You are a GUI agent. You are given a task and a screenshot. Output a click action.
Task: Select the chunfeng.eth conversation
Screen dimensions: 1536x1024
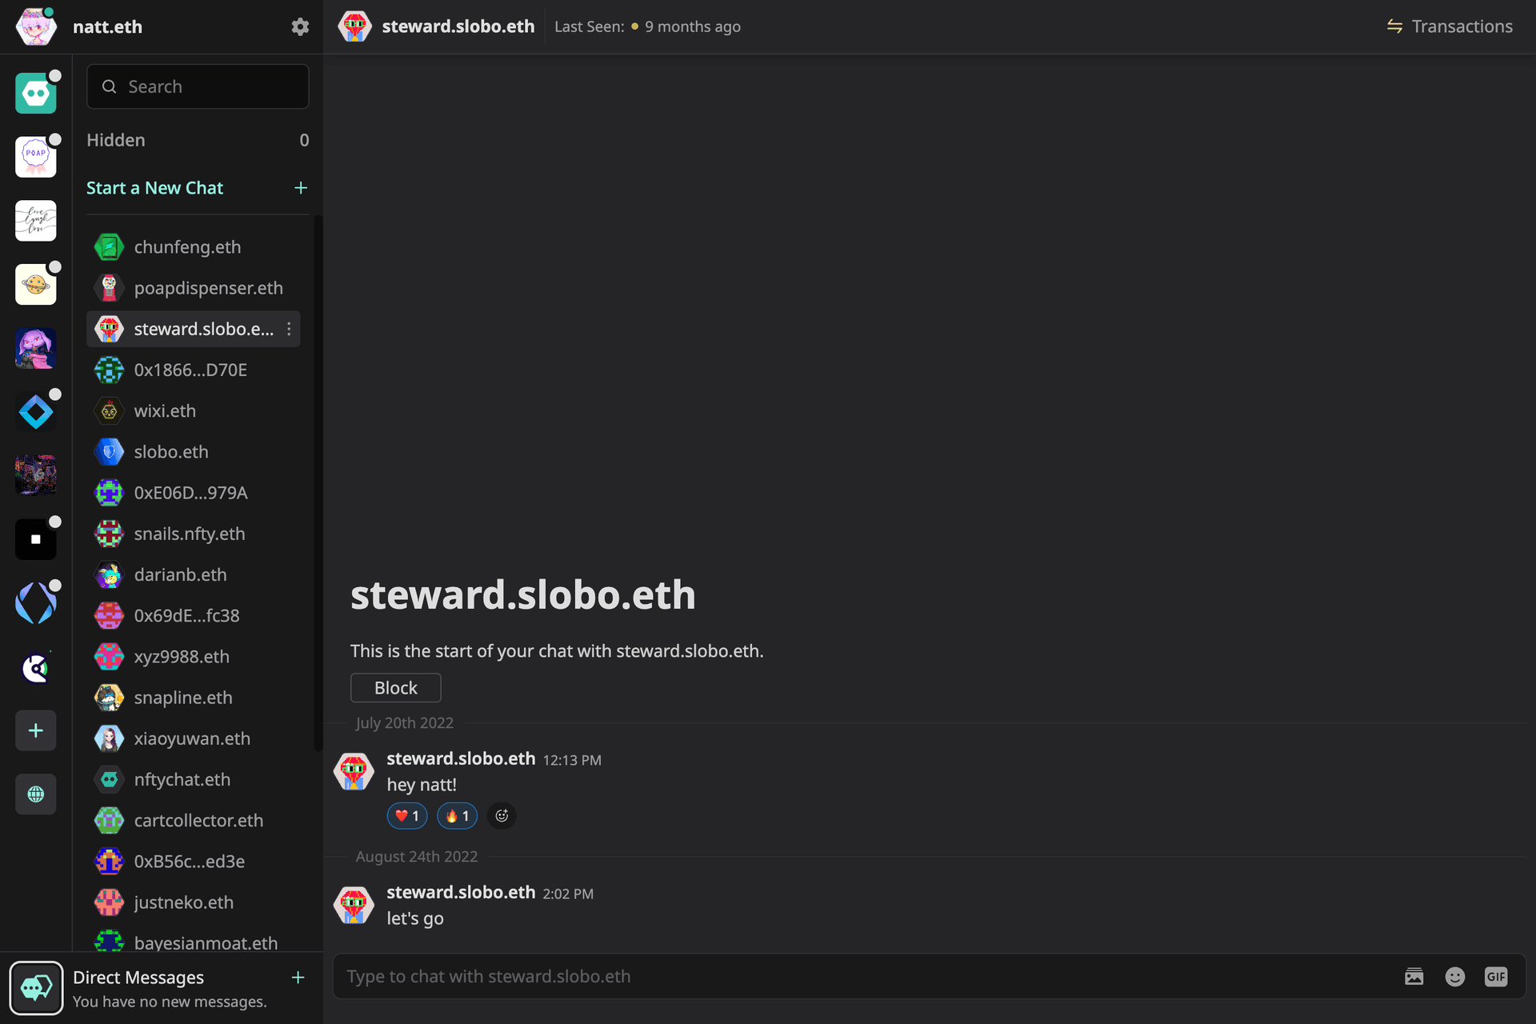194,247
